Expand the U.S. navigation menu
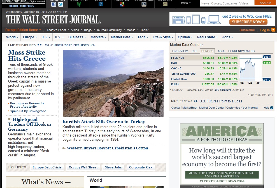Viewport: 277px width, 188px height. [59, 37]
